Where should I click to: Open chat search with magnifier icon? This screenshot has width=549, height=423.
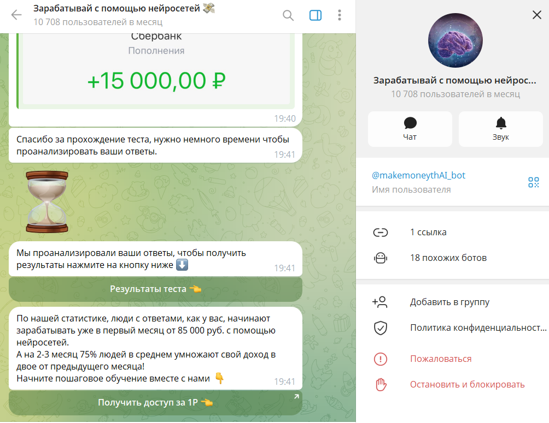288,15
